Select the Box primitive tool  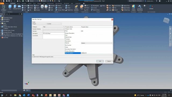tap(10, 7)
